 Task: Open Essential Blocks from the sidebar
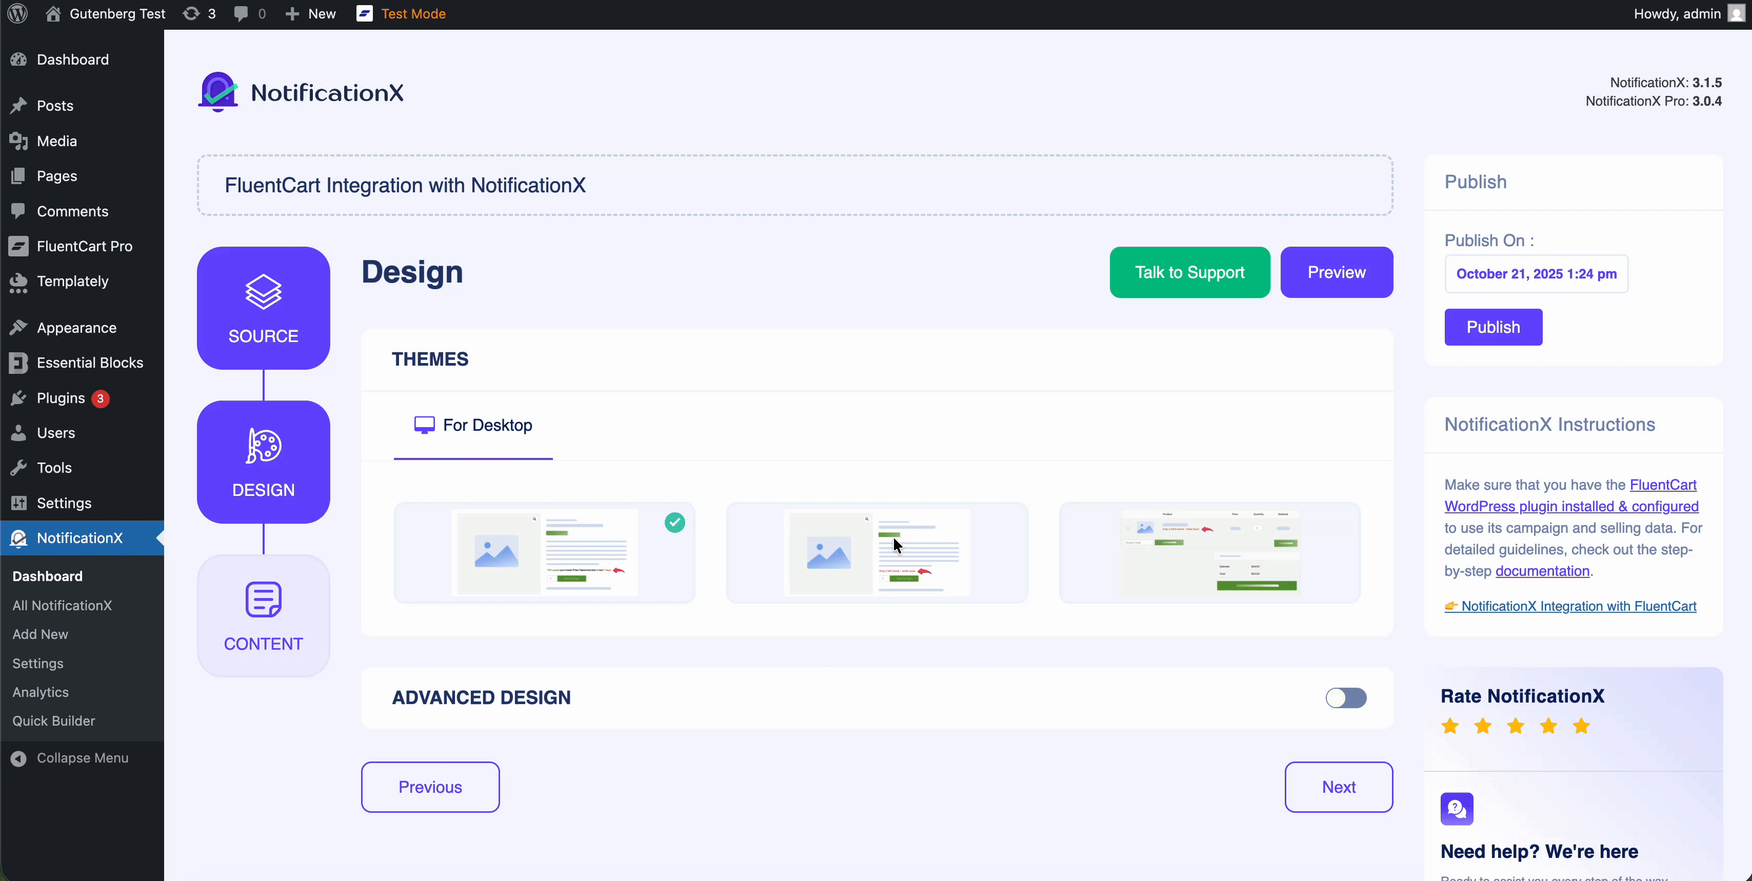point(89,363)
